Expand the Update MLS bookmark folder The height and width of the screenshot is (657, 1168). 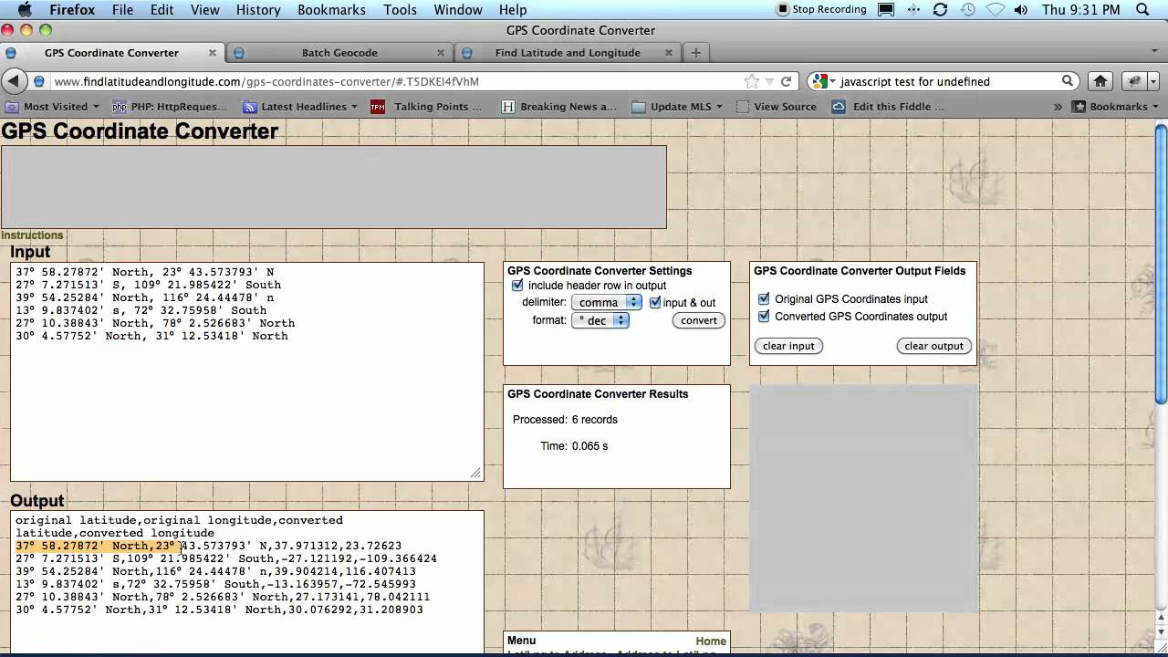[x=677, y=107]
